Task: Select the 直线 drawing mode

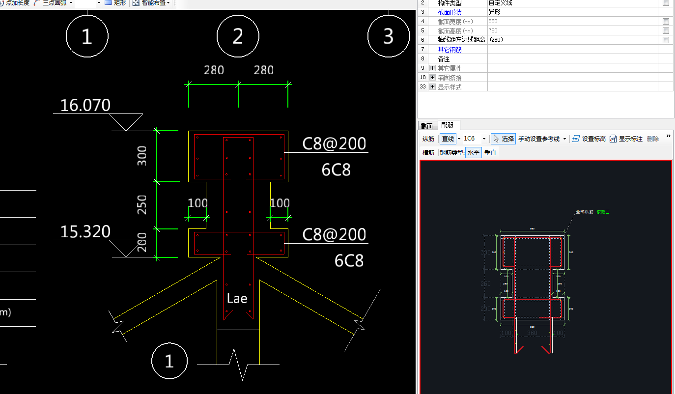Action: [x=448, y=139]
